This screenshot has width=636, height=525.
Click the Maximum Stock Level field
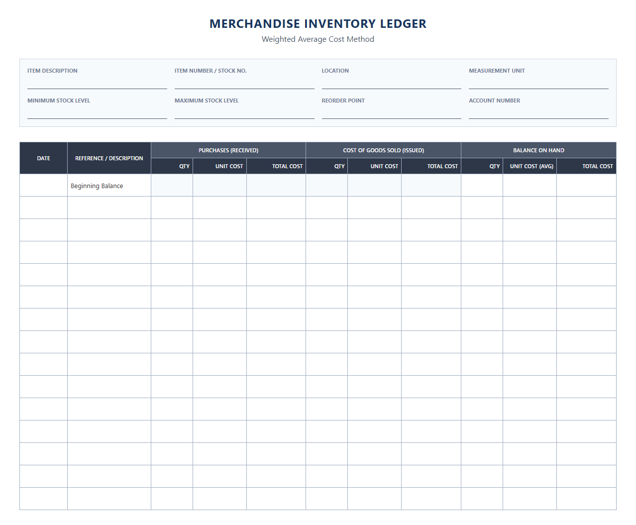244,112
